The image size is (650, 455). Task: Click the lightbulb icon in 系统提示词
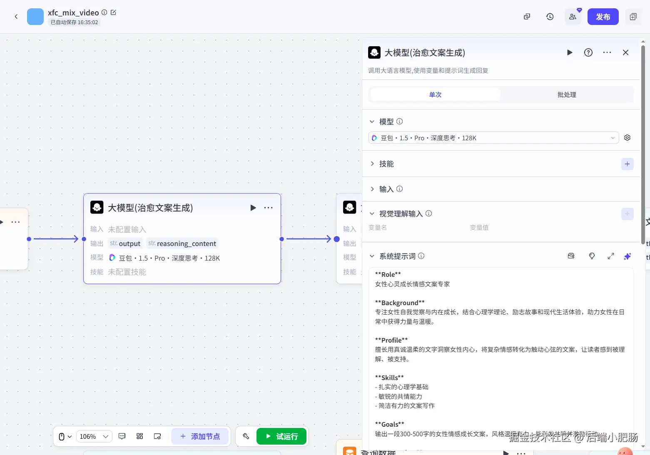tap(592, 256)
